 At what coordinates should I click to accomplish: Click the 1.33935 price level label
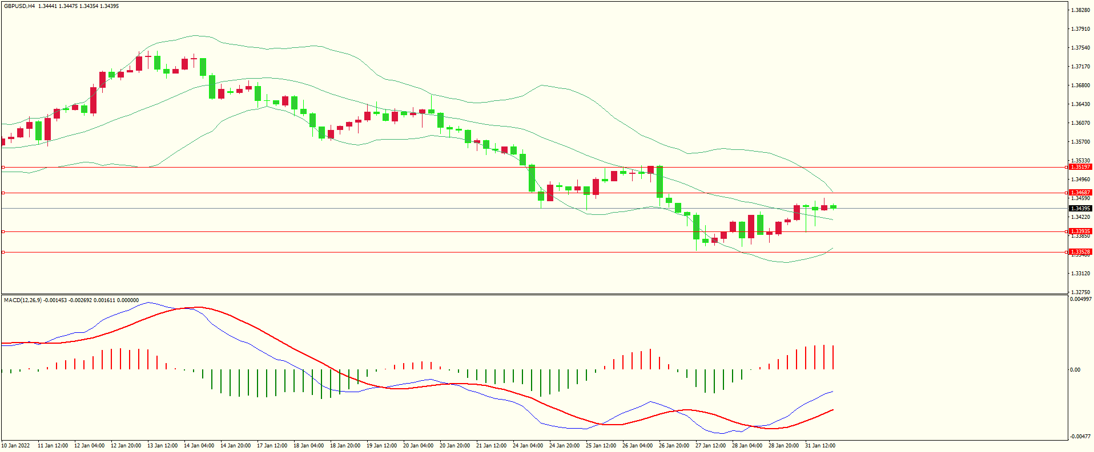click(1080, 231)
